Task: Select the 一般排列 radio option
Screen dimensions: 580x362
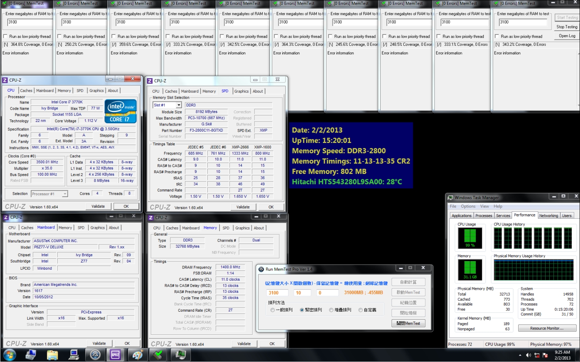Action: click(273, 310)
